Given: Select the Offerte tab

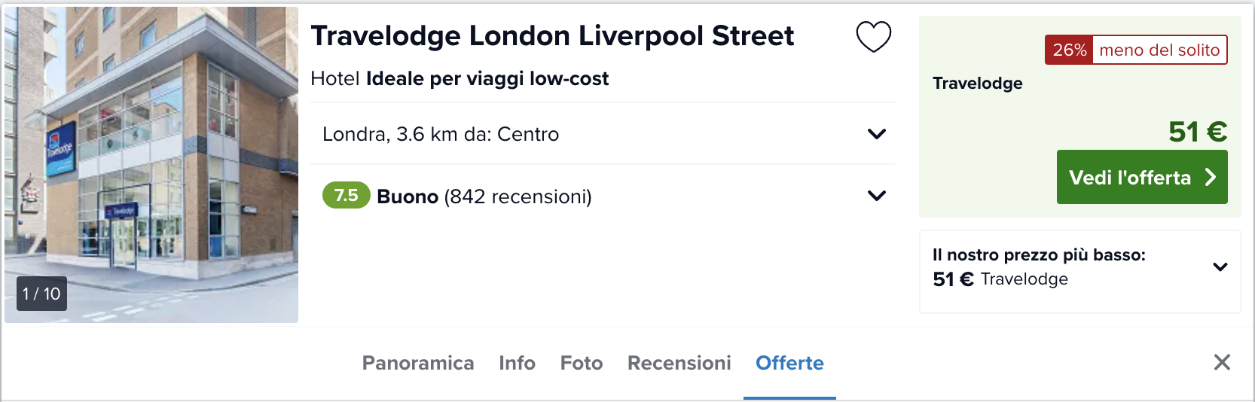Looking at the screenshot, I should (789, 363).
